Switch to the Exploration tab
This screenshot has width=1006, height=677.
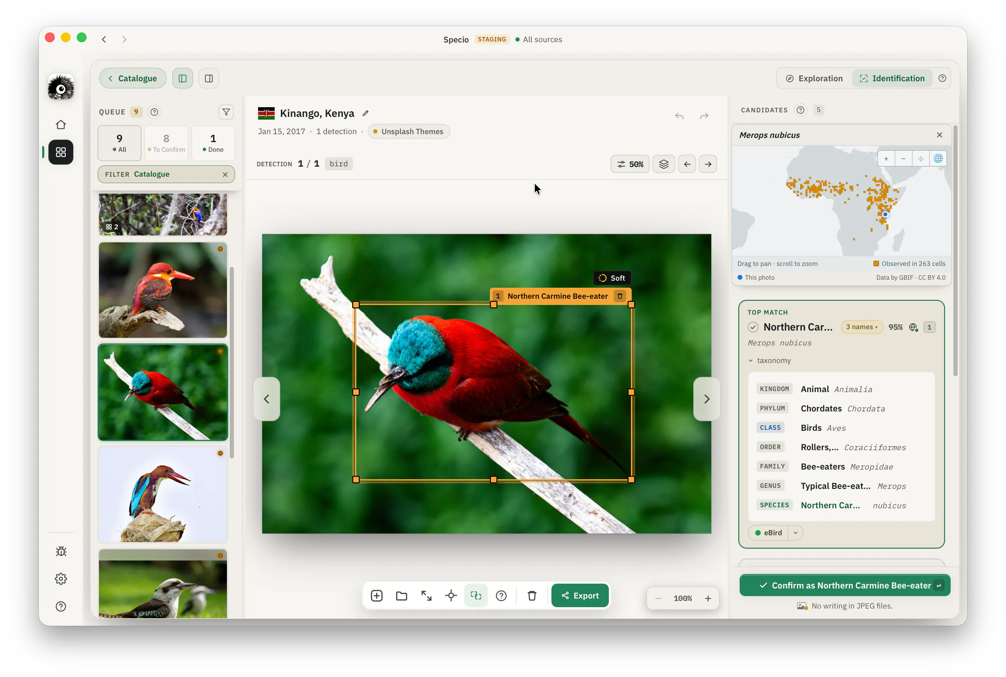(814, 78)
